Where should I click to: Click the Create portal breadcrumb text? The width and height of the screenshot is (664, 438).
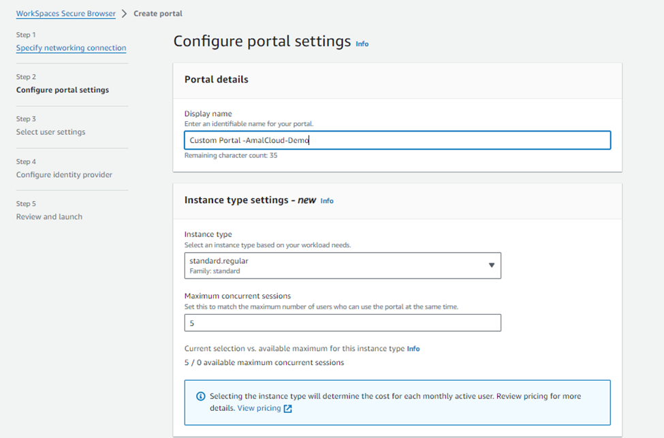pos(158,14)
